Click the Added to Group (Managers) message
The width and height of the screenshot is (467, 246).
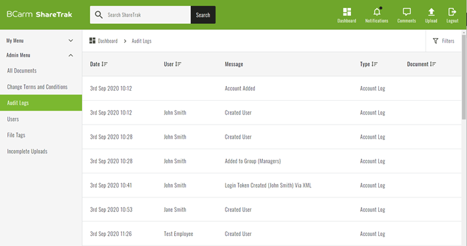[x=253, y=161]
